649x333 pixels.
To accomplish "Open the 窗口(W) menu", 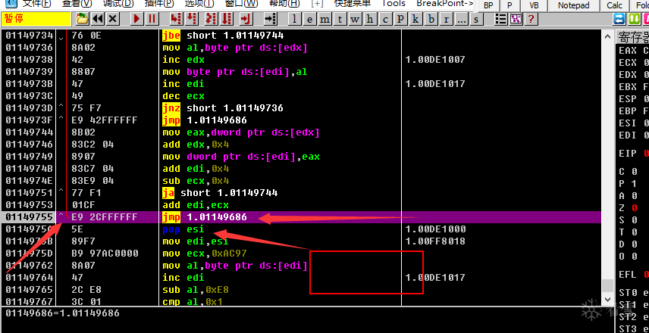I will pos(241,4).
